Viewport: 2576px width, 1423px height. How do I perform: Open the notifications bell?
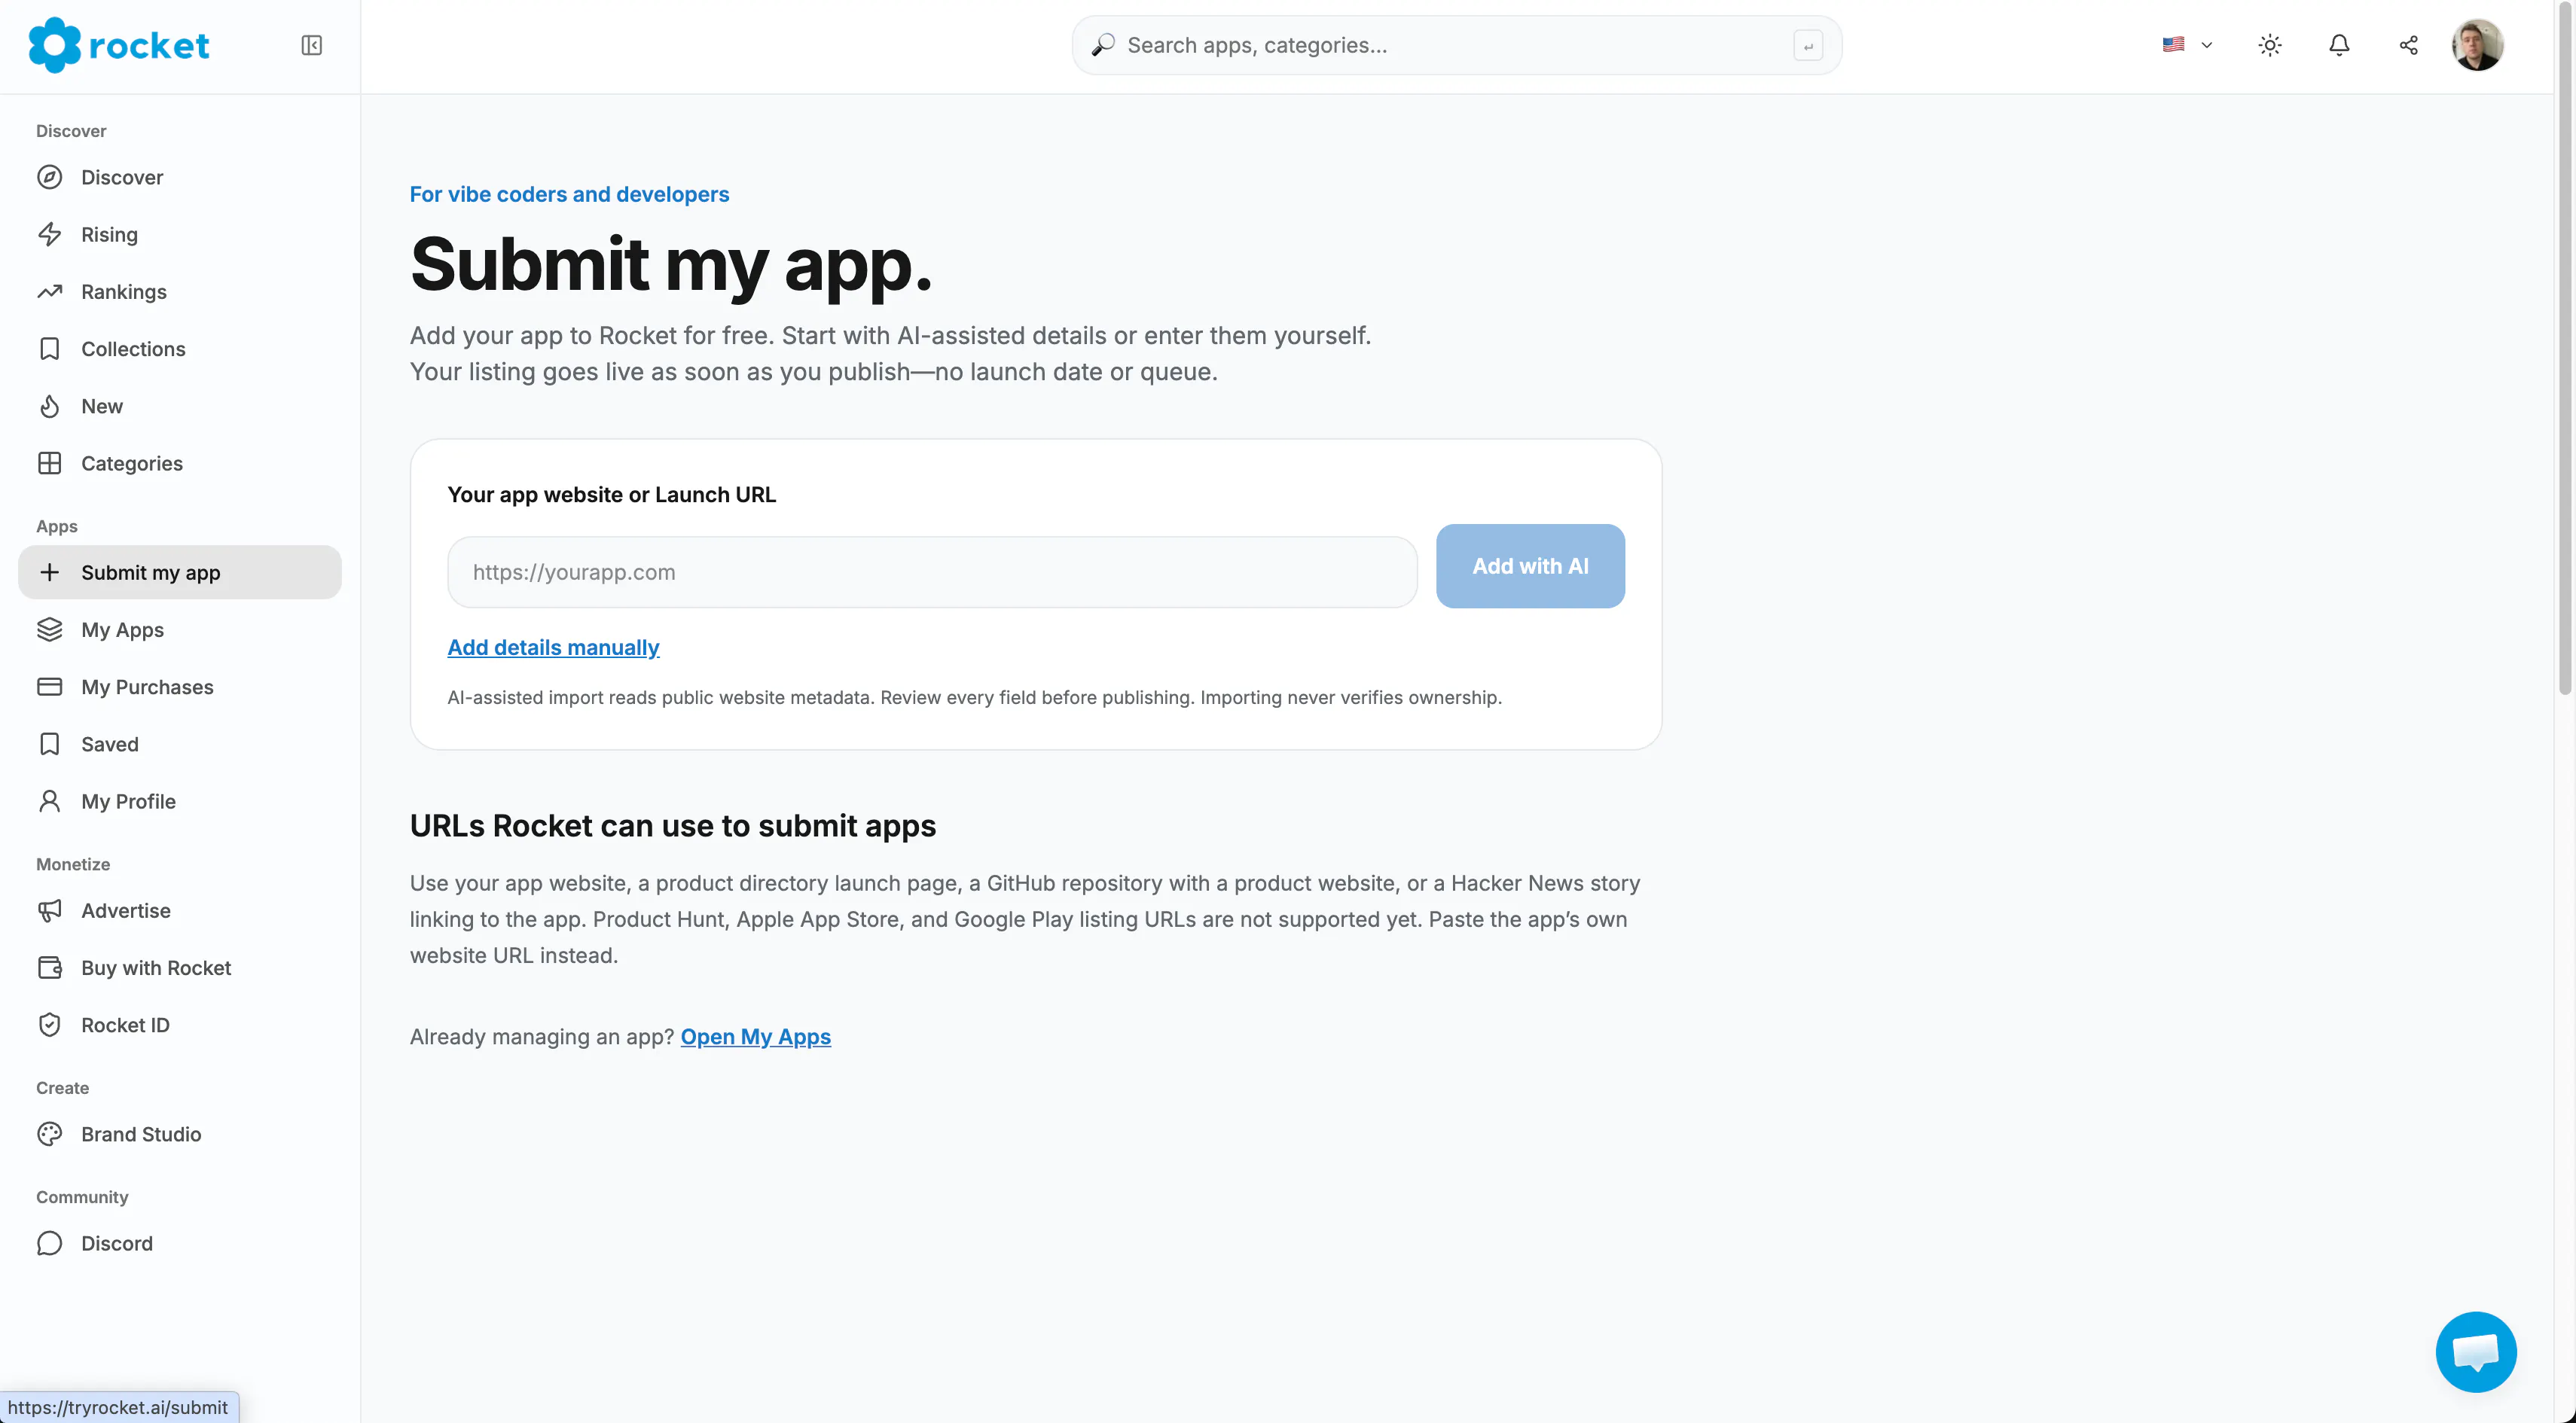2339,45
